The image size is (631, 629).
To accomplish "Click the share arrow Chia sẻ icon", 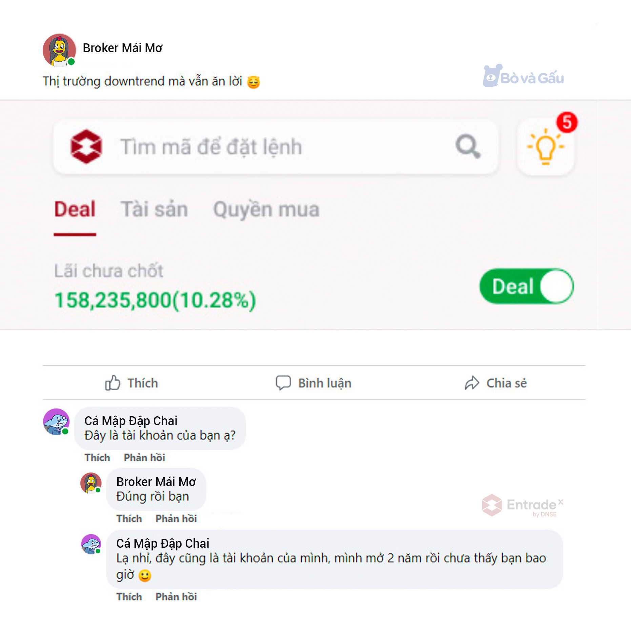I will [x=472, y=383].
